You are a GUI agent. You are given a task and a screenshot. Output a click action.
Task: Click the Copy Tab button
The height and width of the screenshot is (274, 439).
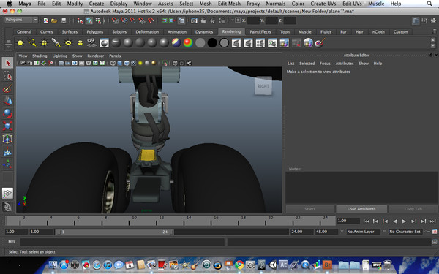(x=413, y=209)
